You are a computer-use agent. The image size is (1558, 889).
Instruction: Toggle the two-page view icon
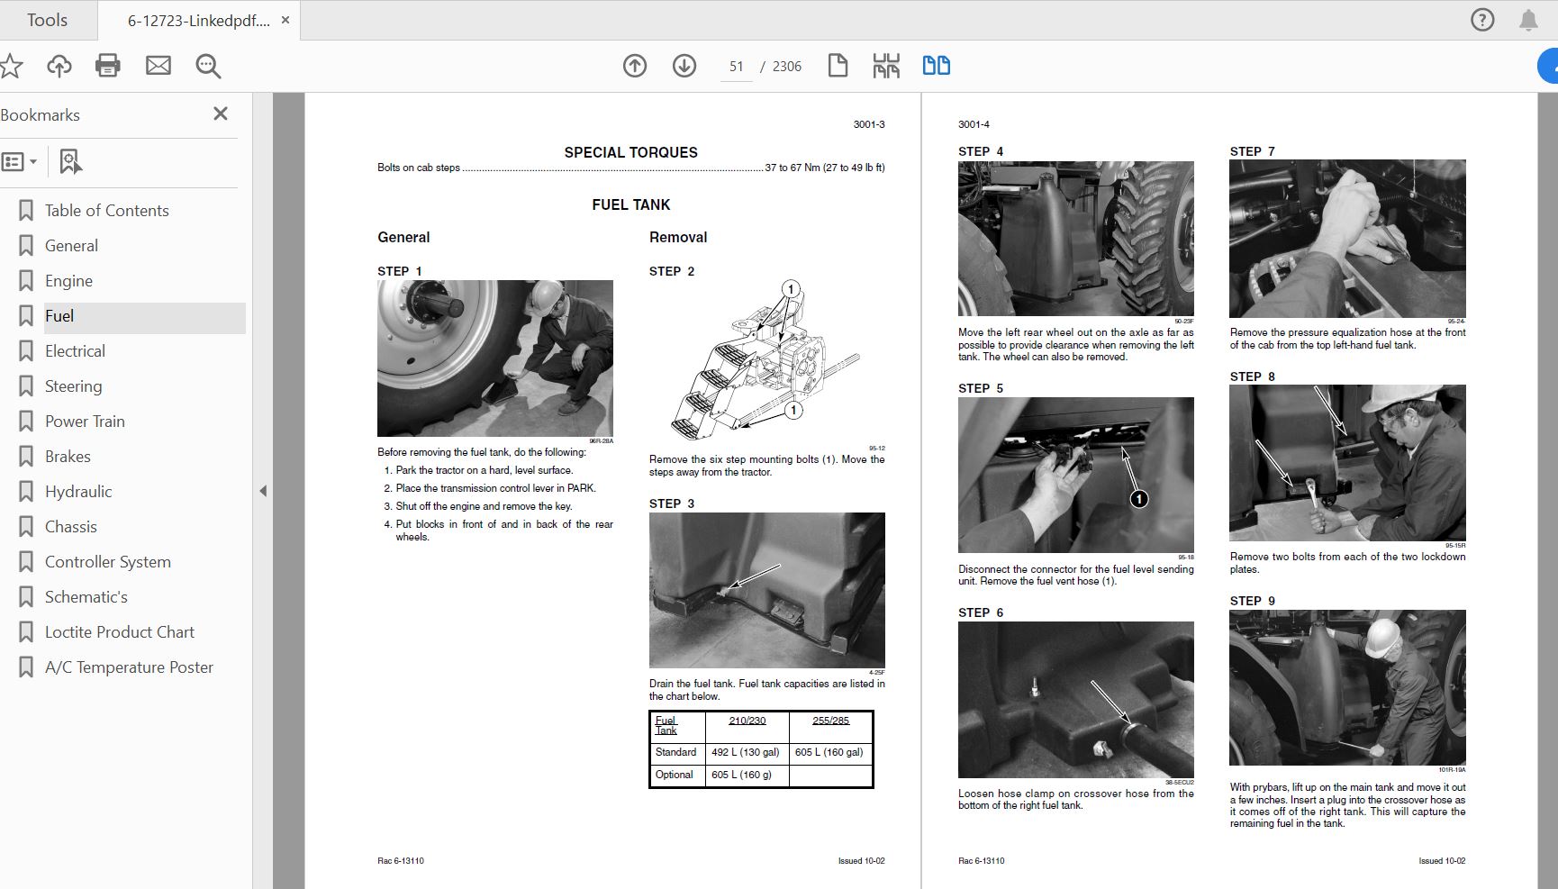[x=937, y=66]
